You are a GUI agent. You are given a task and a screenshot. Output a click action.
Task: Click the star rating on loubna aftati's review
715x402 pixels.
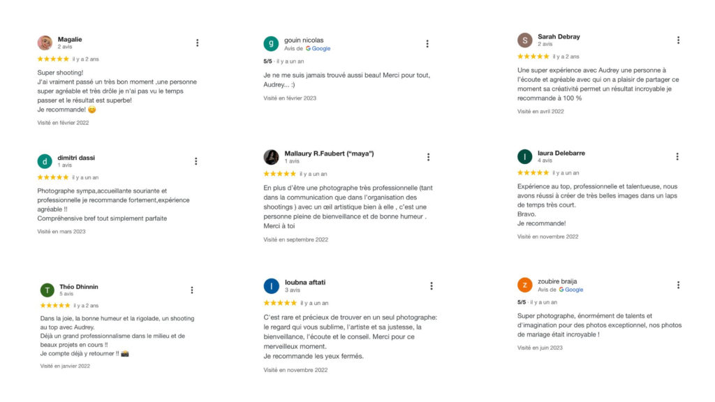(x=280, y=303)
